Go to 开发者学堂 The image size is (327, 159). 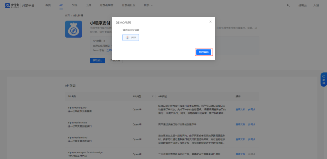pyautogui.click(x=107, y=5)
